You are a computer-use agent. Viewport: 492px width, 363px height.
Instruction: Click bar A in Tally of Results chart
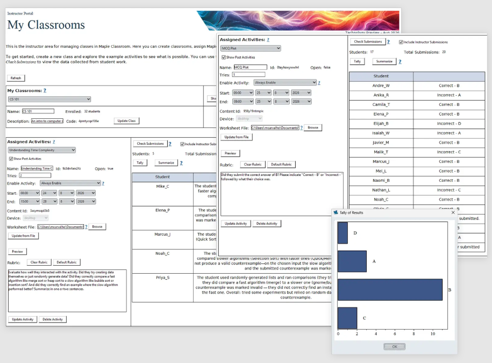coord(352,261)
